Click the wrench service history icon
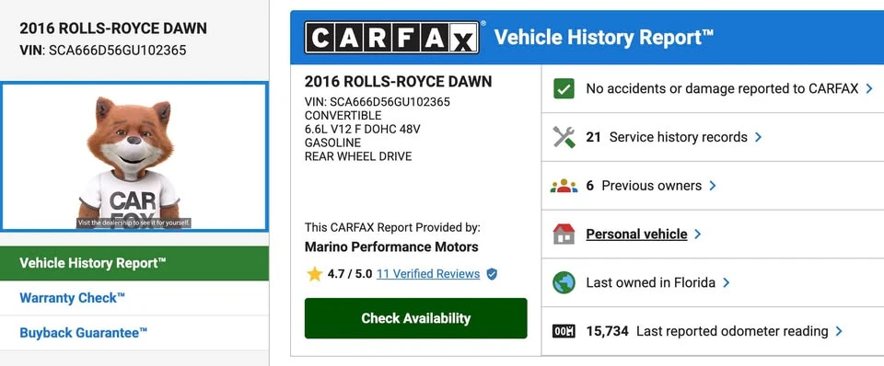Screen dimensions: 884x366 564,137
